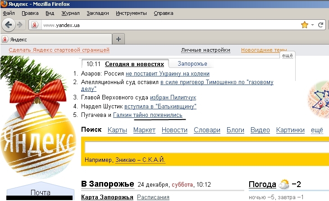329x201 pixels.
Task: Click forecast text ночью −5, завтра −1
Action: (276, 197)
